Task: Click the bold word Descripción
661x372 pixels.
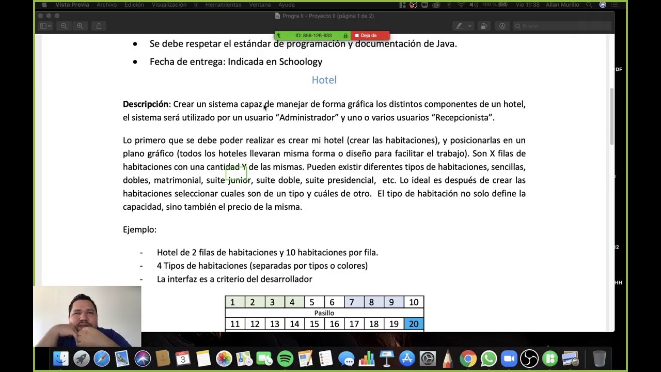Action: click(146, 104)
